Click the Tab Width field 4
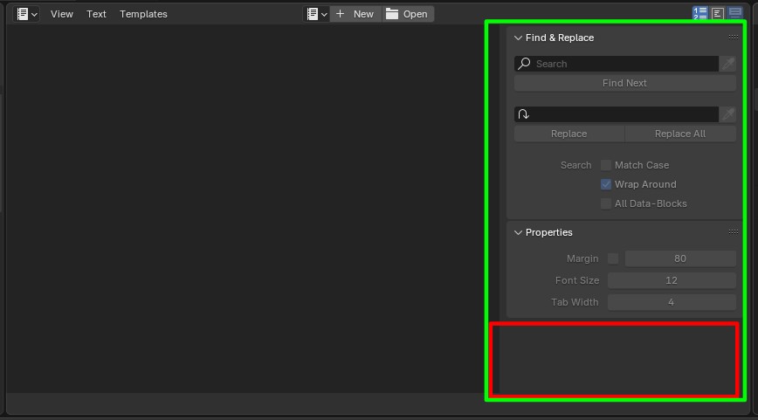 (x=672, y=302)
